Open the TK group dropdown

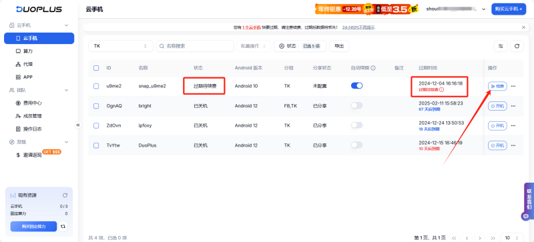[121, 46]
